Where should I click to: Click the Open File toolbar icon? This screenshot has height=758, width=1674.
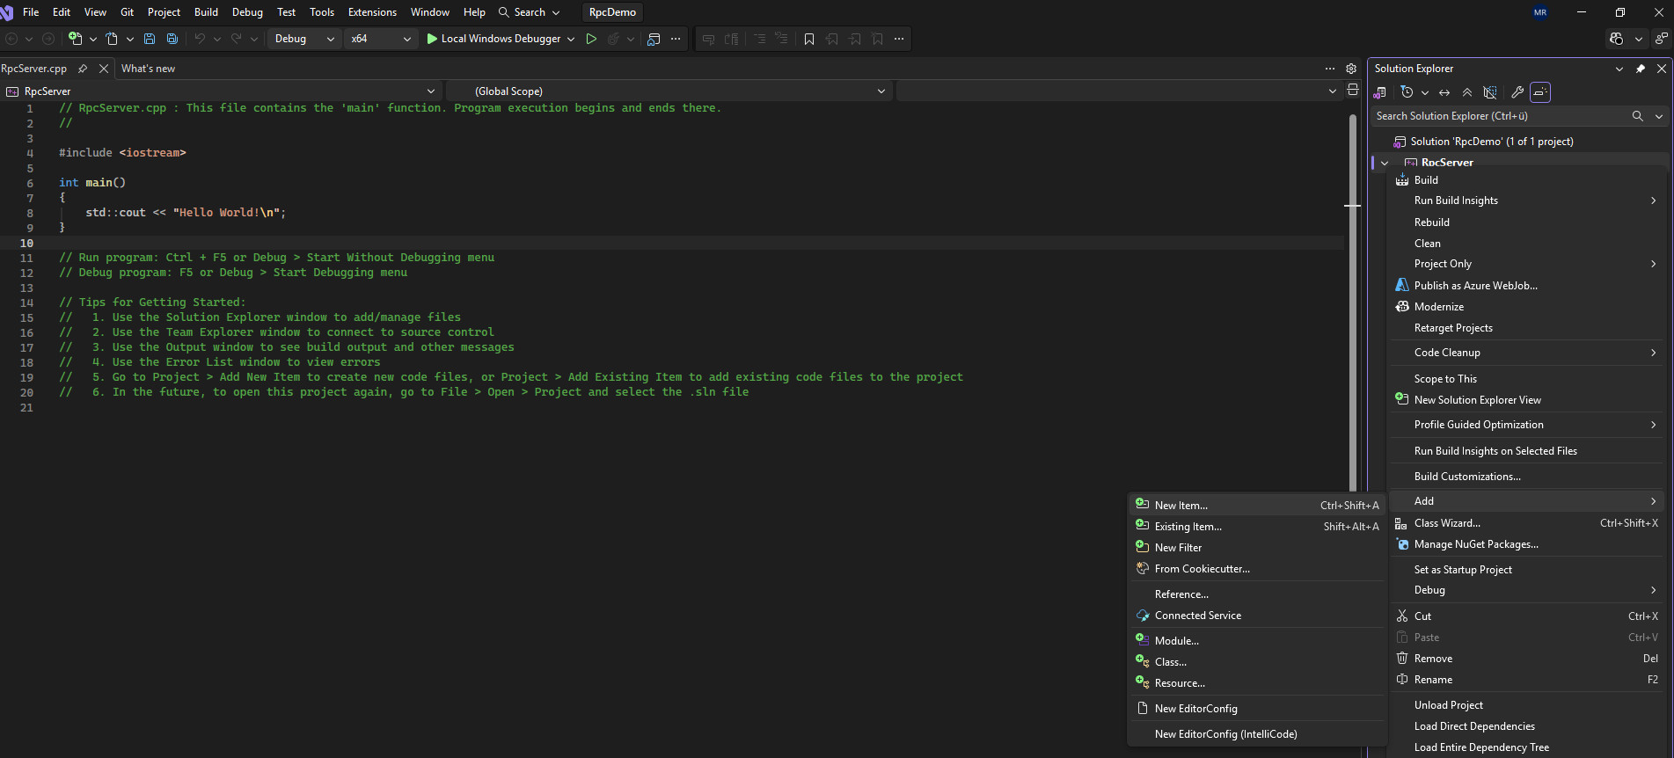click(112, 39)
